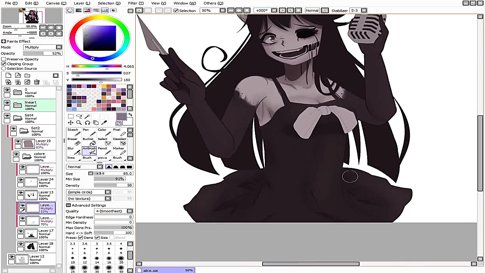485x273 pixels.
Task: Toggle the Selection checkbox in toolbar
Action: coord(176,11)
